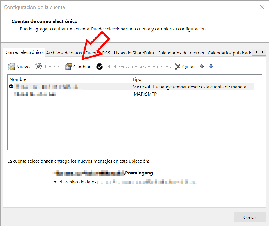Sort by Tipo column header
The height and width of the screenshot is (226, 269).
click(192, 79)
